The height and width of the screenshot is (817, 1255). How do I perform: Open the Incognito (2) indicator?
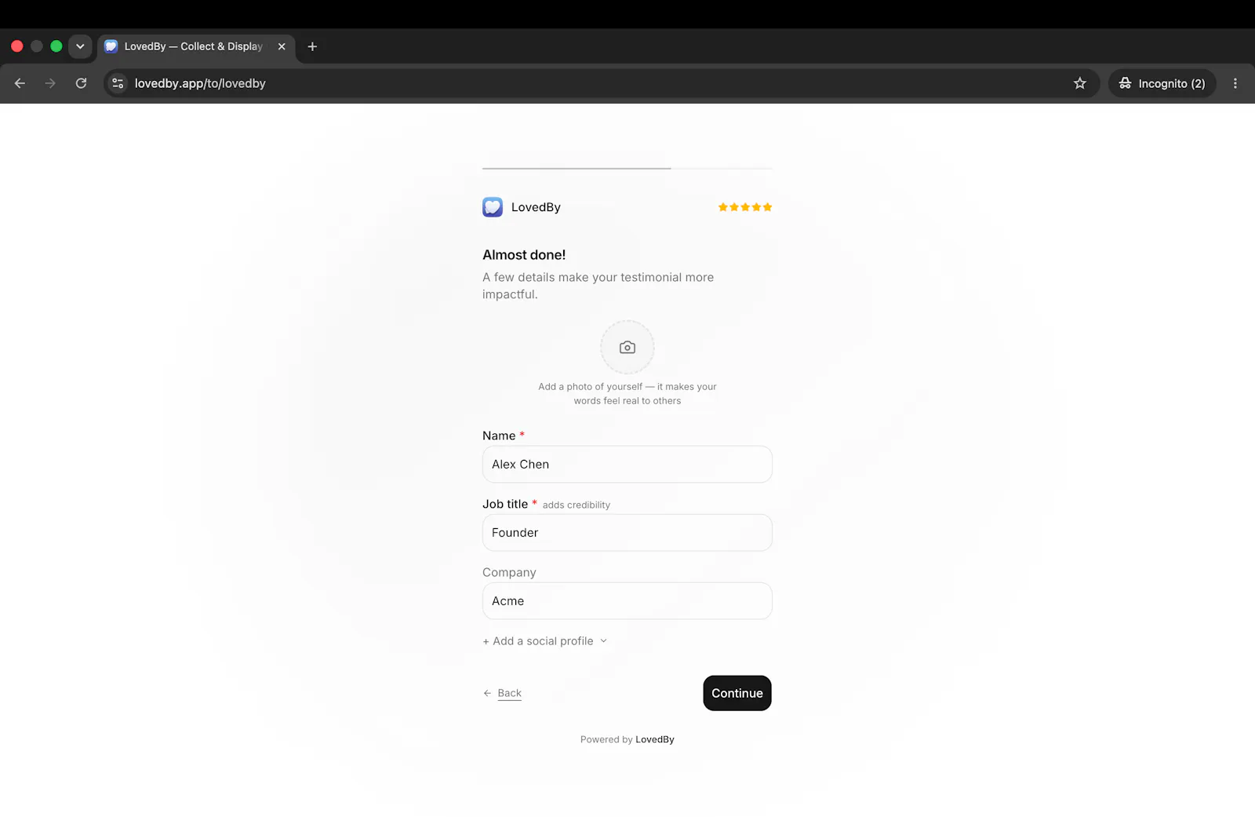tap(1162, 83)
